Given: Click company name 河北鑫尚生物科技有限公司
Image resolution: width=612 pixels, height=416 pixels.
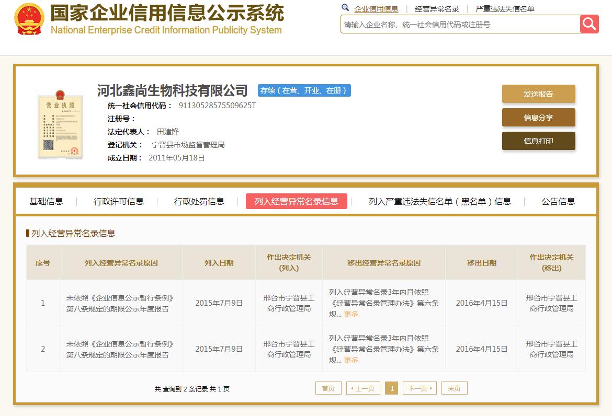Looking at the screenshot, I should [173, 90].
